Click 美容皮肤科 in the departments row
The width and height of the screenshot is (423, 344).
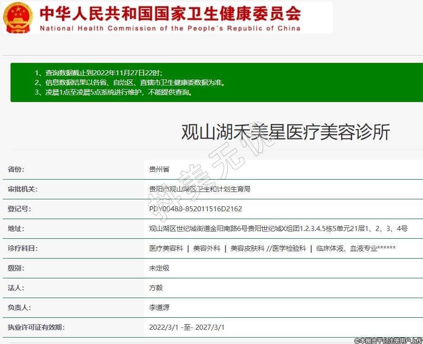click(247, 248)
